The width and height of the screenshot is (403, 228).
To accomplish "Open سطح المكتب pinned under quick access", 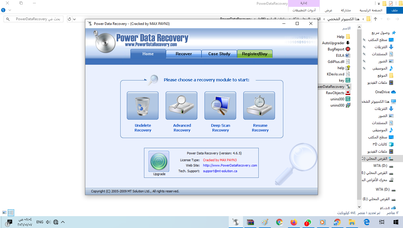I will (381, 40).
